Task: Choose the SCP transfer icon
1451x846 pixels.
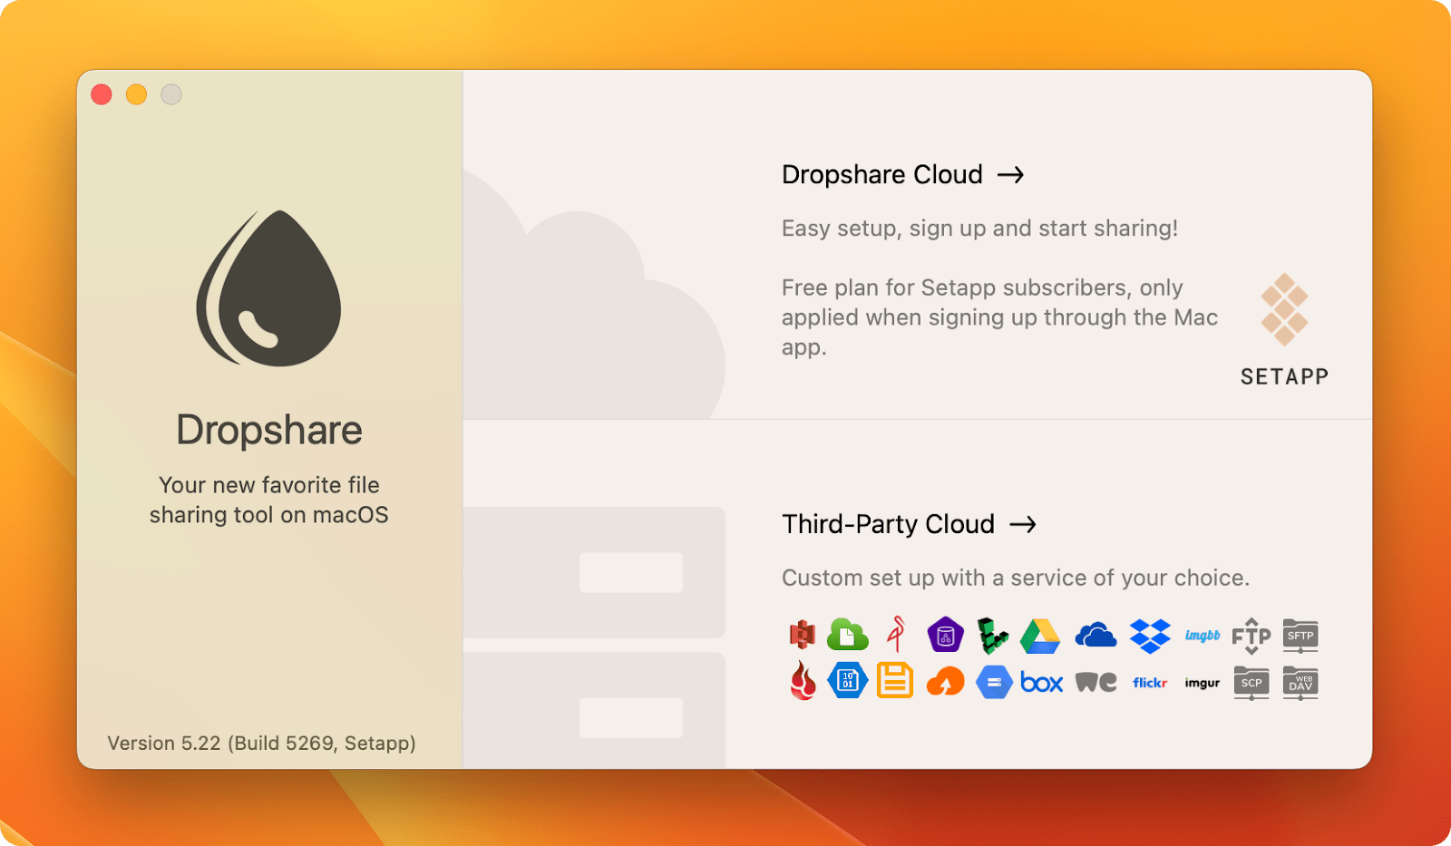Action: tap(1251, 683)
